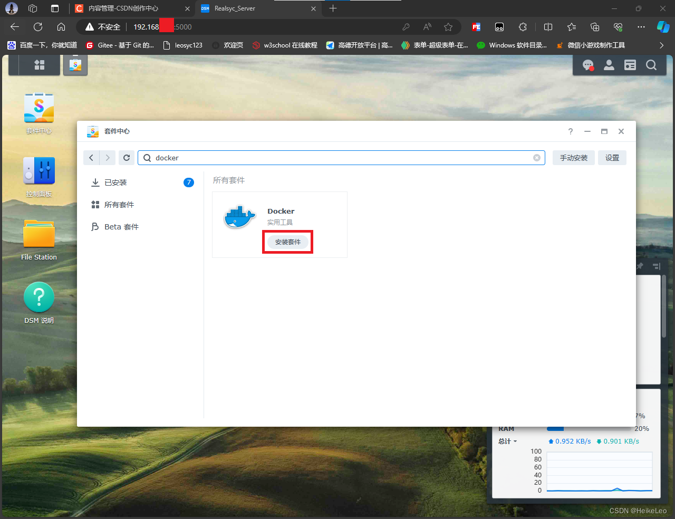The image size is (675, 519).
Task: Install the Docker package
Action: point(288,242)
